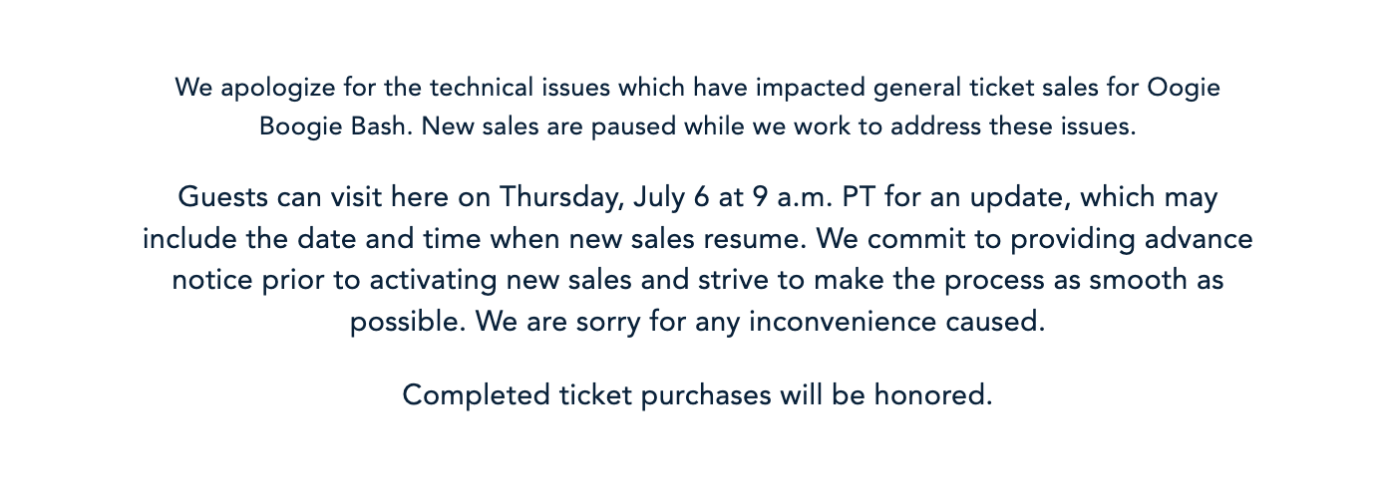Click the "Completed ticket purchases will be honored" line
This screenshot has width=1386, height=500.
click(x=697, y=395)
